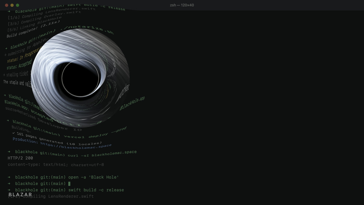364x205 pixels.
Task: Close the zsh terminal window
Action: tap(6, 5)
